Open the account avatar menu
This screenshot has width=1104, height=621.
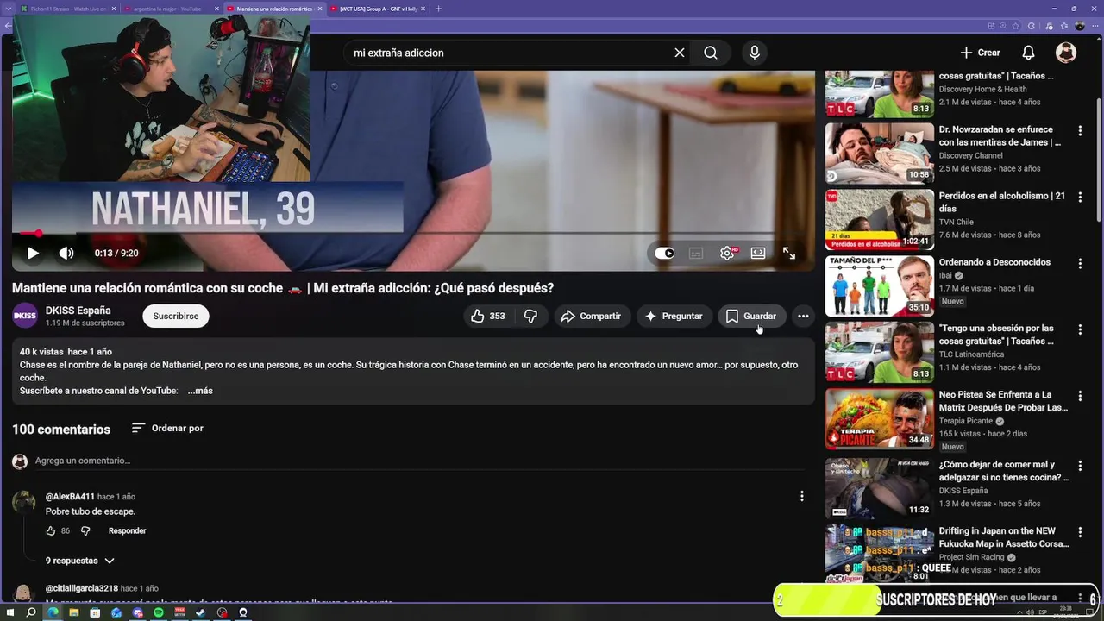pos(1066,53)
